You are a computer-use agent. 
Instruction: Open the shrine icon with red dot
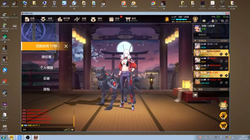tap(223, 105)
